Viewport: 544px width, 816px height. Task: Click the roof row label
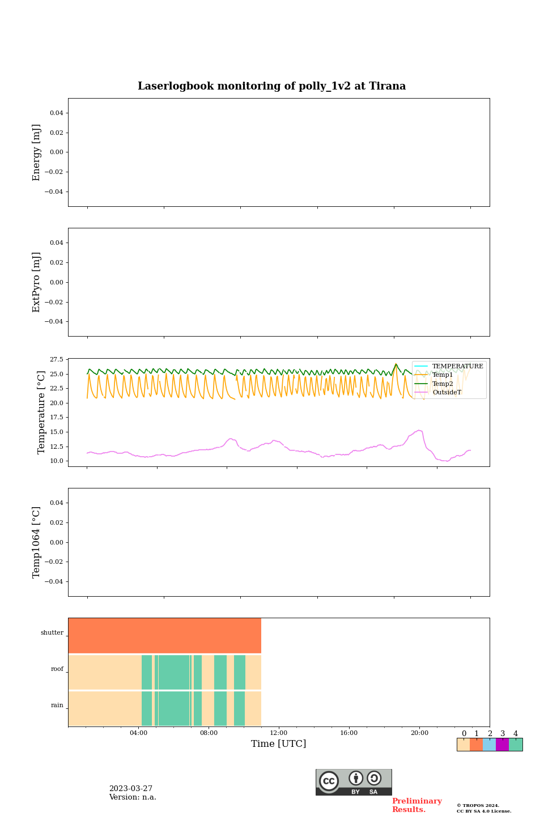point(57,669)
